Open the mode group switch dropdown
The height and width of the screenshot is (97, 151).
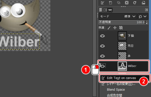click(143, 16)
